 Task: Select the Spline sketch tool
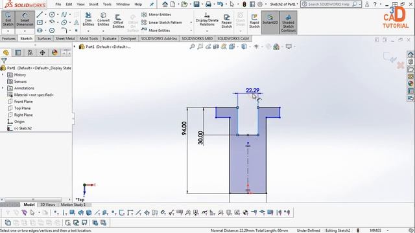tap(64, 14)
